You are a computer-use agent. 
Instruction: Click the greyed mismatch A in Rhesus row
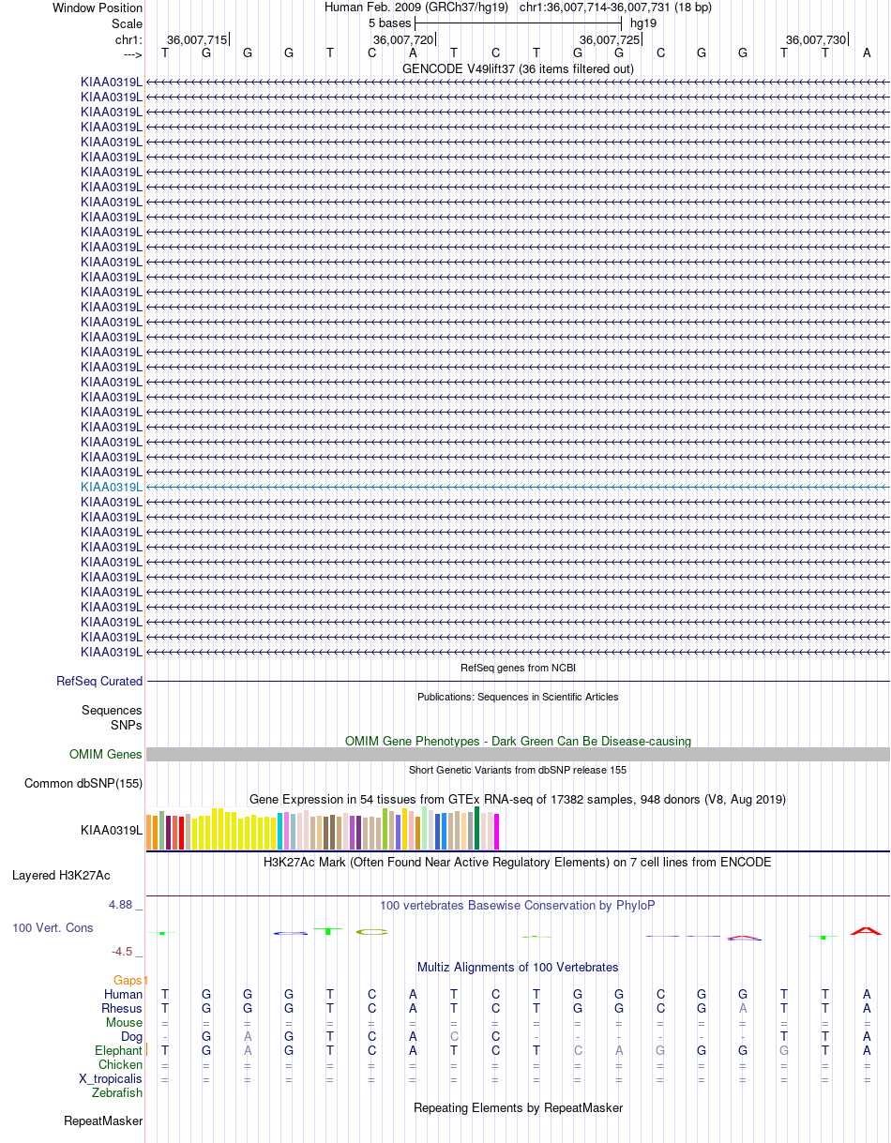point(743,1008)
